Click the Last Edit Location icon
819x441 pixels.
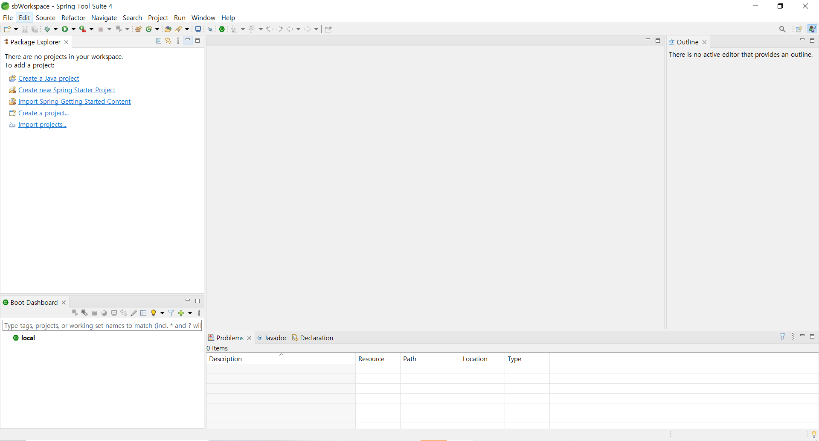(270, 29)
